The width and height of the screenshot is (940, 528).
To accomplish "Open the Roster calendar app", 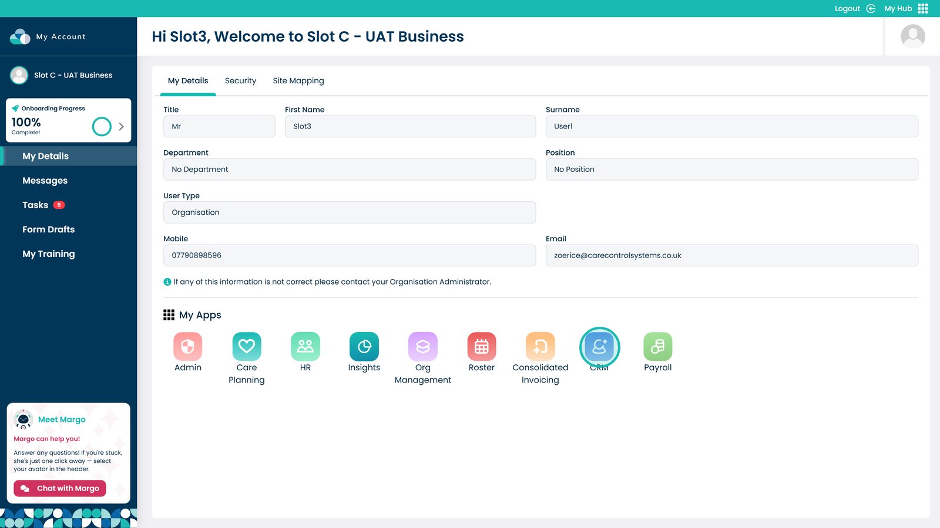I will pos(481,347).
